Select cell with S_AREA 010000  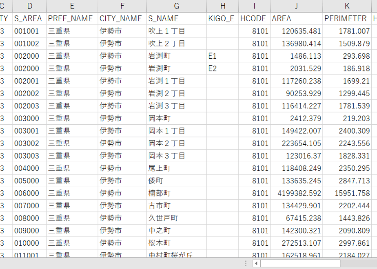click(29, 243)
